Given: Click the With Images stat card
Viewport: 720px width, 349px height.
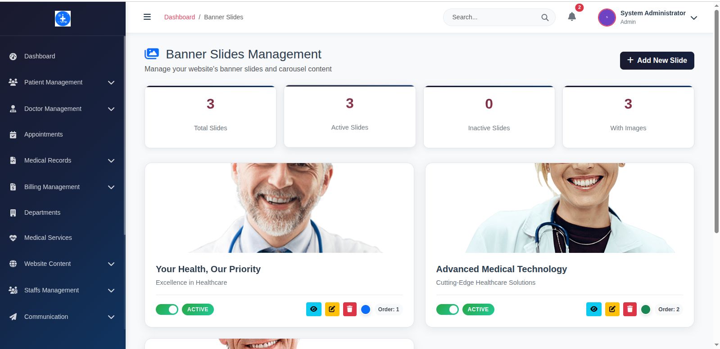Looking at the screenshot, I should pos(628,117).
